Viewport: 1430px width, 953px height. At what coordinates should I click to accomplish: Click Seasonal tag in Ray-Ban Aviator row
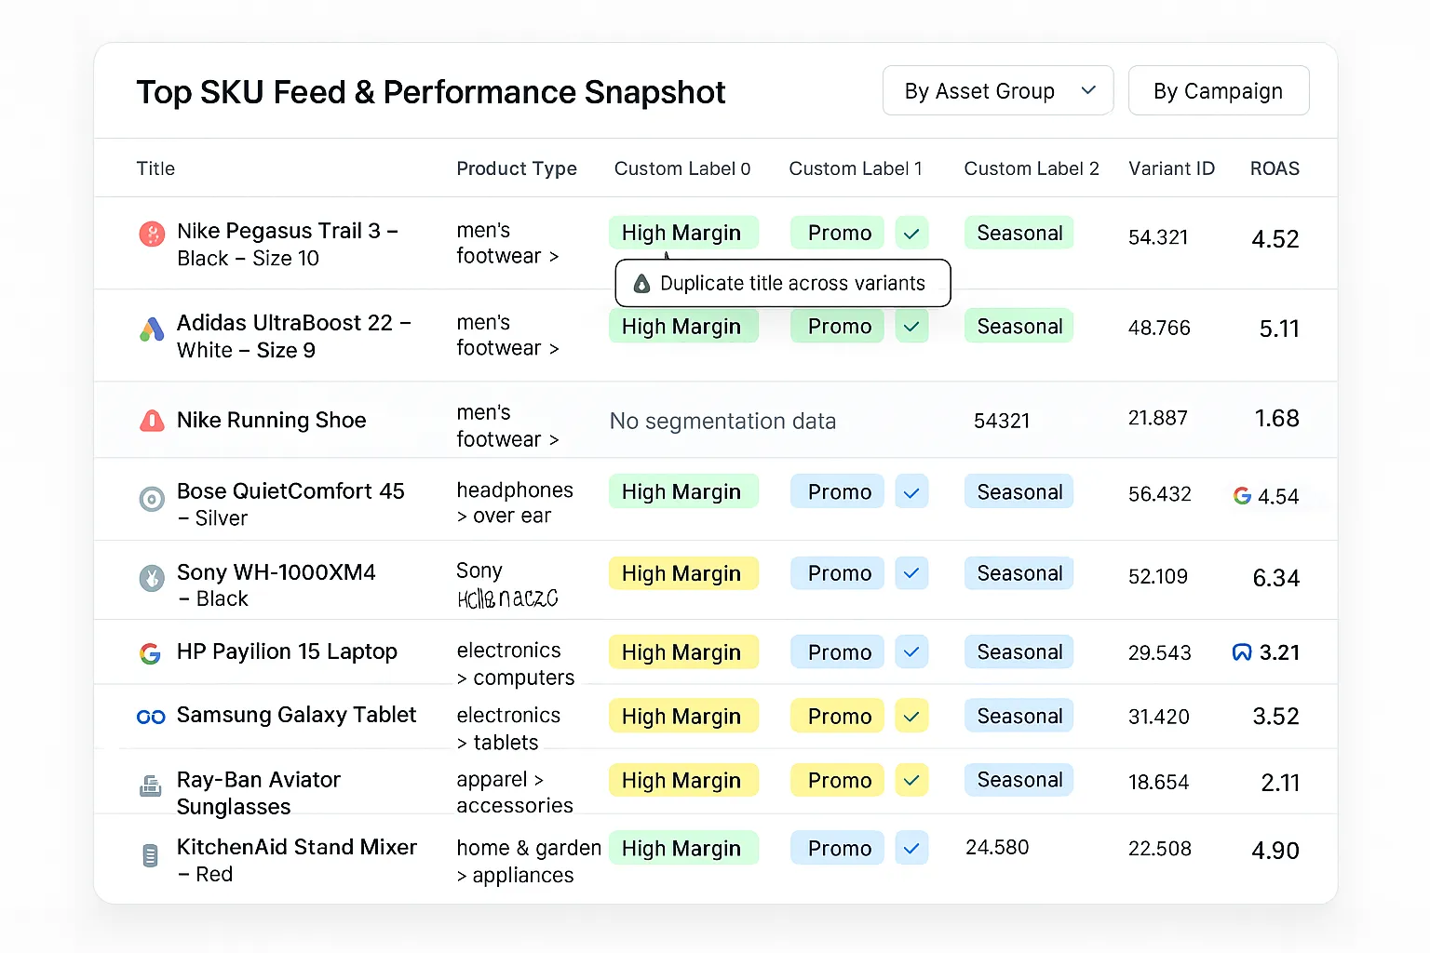tap(1019, 780)
